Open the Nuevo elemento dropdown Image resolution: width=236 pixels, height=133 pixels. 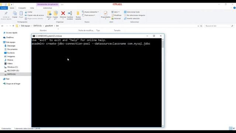pos(90,12)
